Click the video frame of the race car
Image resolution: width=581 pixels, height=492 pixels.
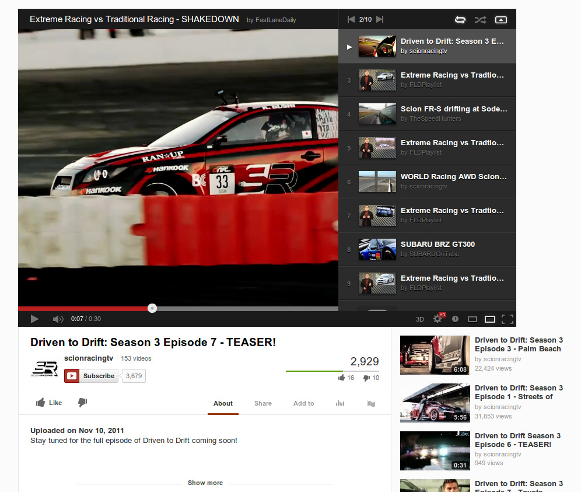(x=178, y=168)
